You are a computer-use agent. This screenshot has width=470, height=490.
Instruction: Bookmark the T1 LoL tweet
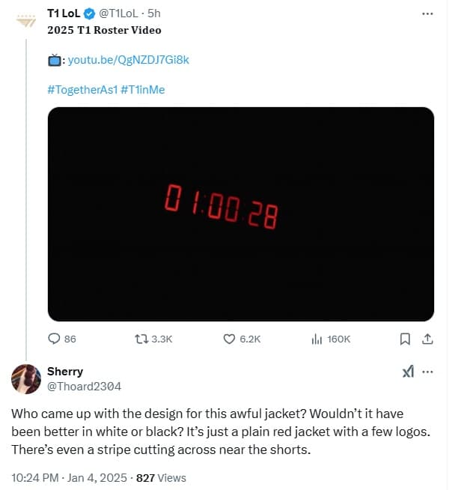pyautogui.click(x=405, y=339)
